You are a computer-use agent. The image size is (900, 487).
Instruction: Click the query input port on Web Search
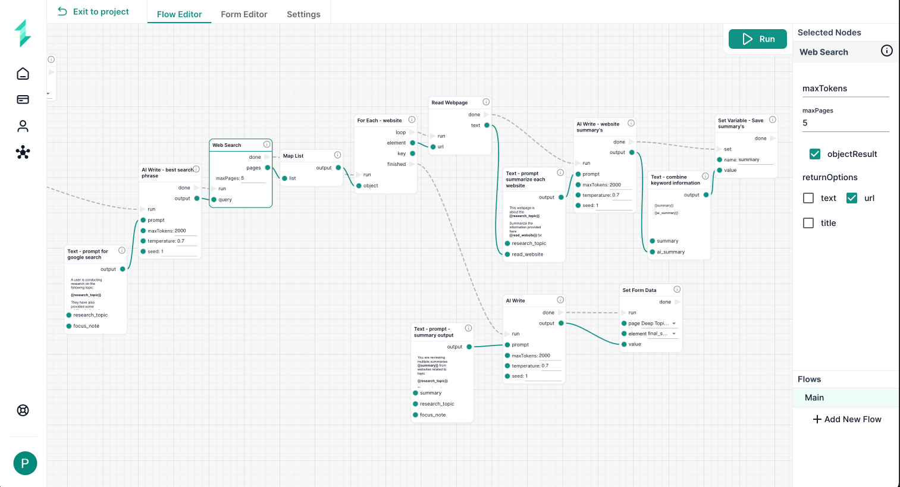[214, 200]
